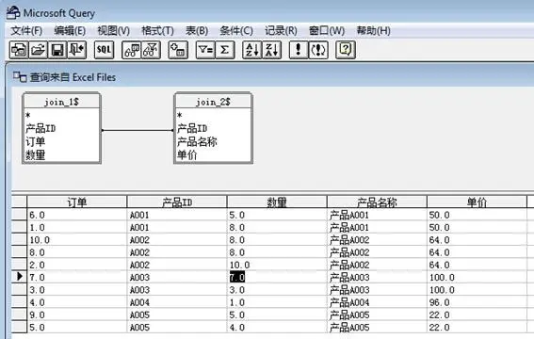This screenshot has width=534, height=339.
Task: Select 数量 field in join_1$ table
Action: point(36,154)
